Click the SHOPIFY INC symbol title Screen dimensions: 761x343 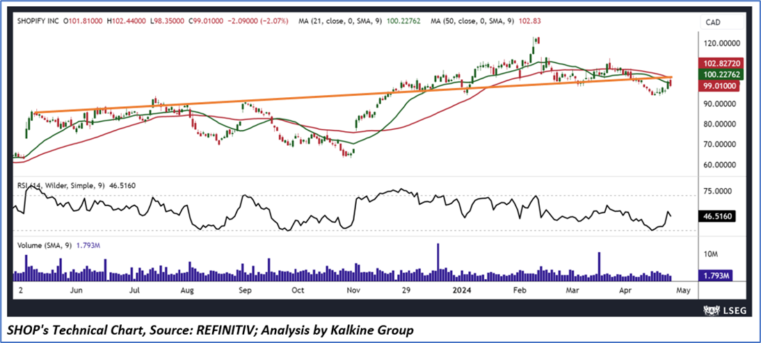[x=38, y=22]
